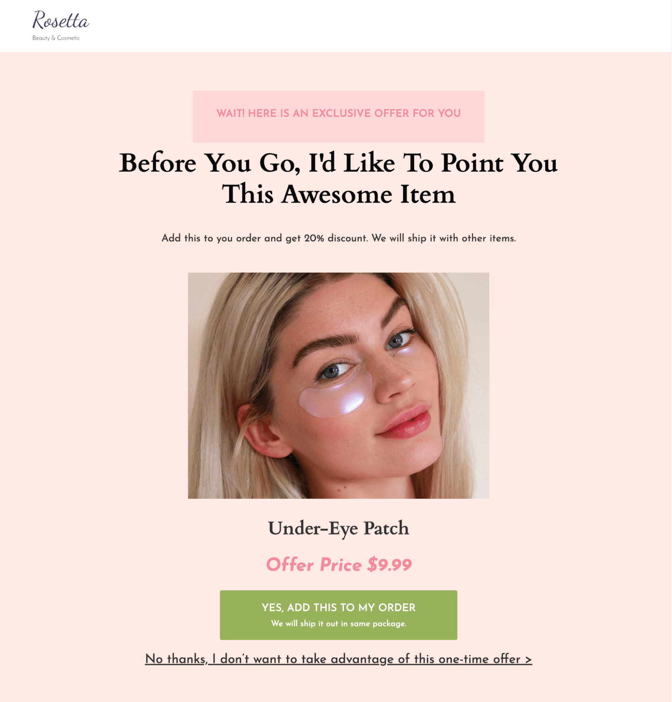Click the one-time offer words in link
The image size is (672, 702).
tap(479, 659)
